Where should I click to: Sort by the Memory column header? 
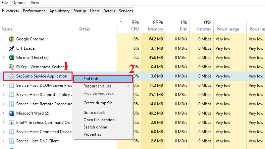coord(155,29)
